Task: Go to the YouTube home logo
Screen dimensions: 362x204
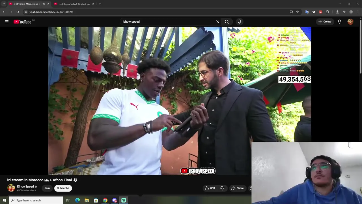Action: tap(22, 22)
